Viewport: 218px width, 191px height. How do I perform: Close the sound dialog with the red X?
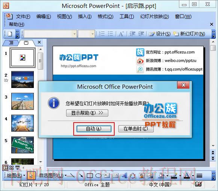(x=183, y=85)
